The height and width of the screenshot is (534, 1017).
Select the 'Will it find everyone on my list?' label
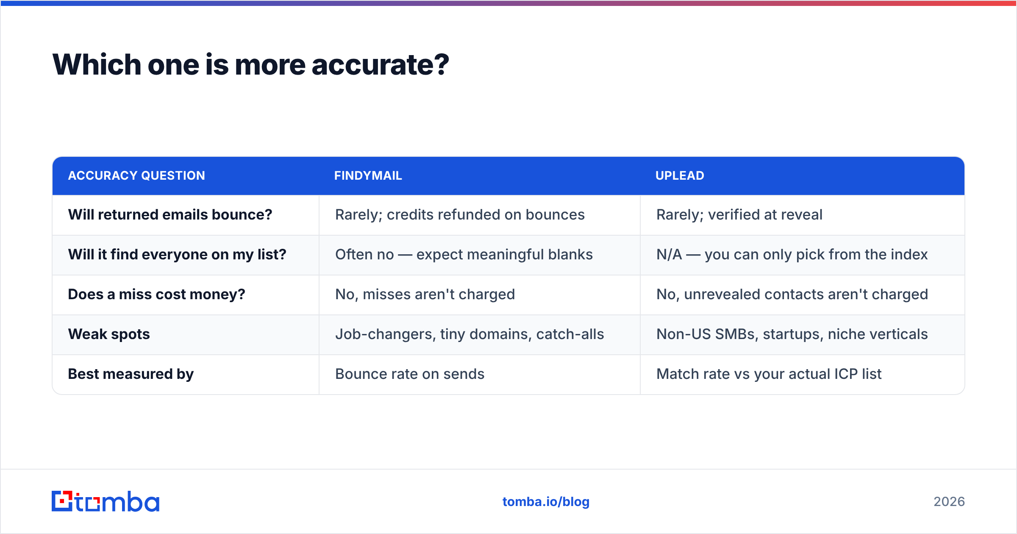[177, 255]
